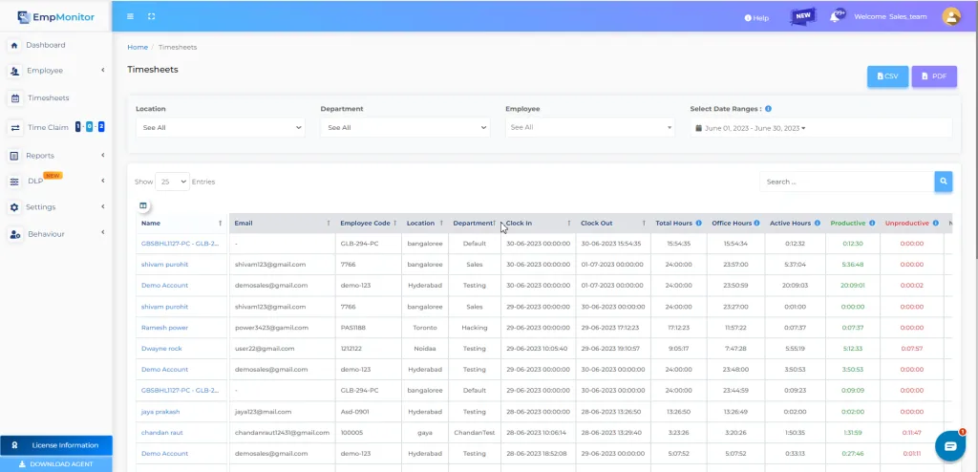This screenshot has width=978, height=472.
Task: Expand the Employee filter dropdown
Action: click(x=589, y=127)
